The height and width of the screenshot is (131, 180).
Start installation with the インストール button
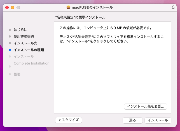click(x=158, y=120)
